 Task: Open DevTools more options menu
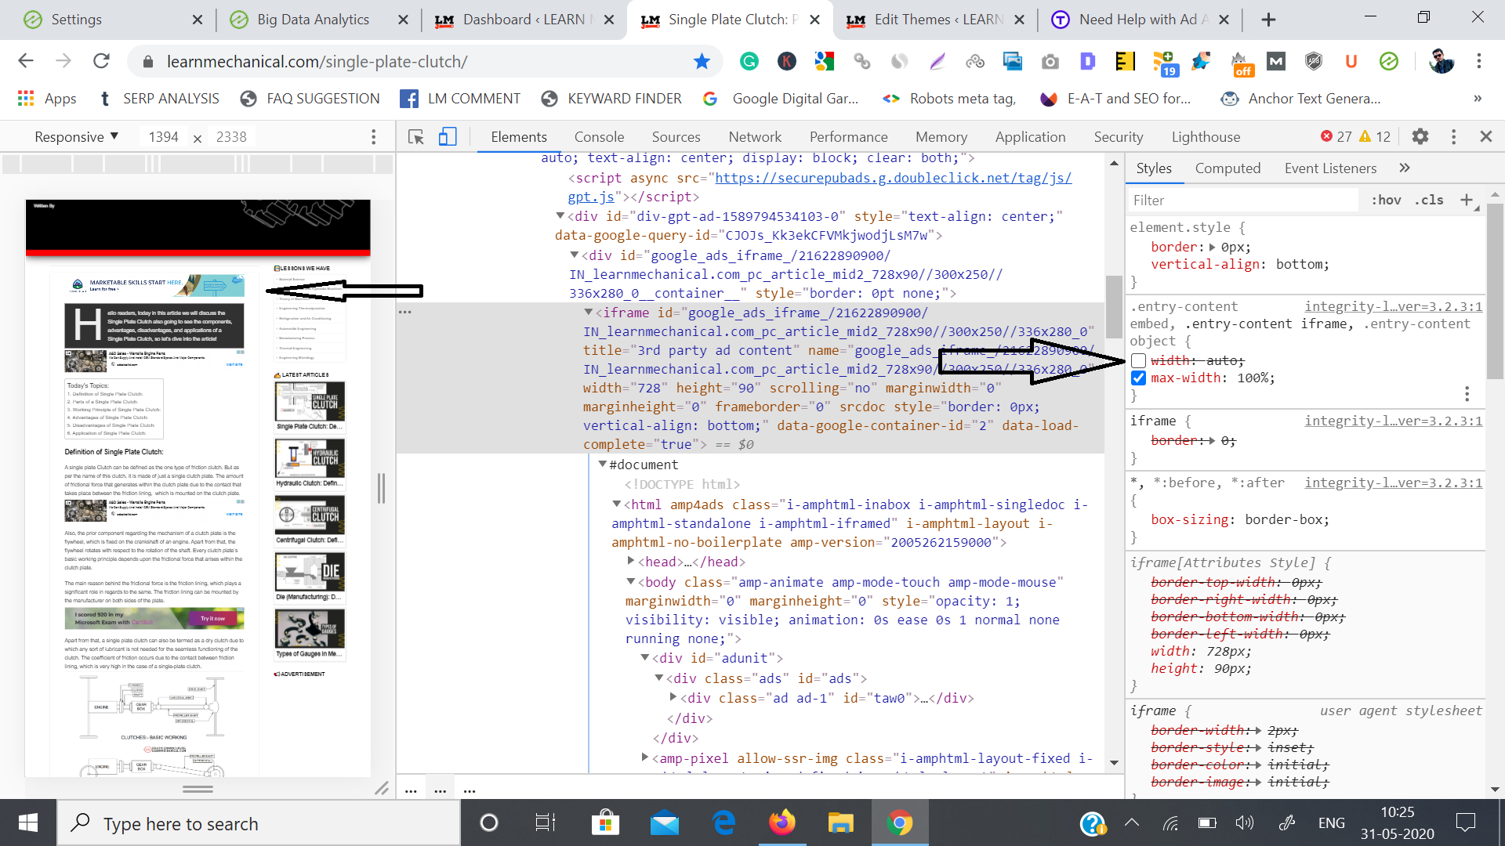pos(1453,137)
